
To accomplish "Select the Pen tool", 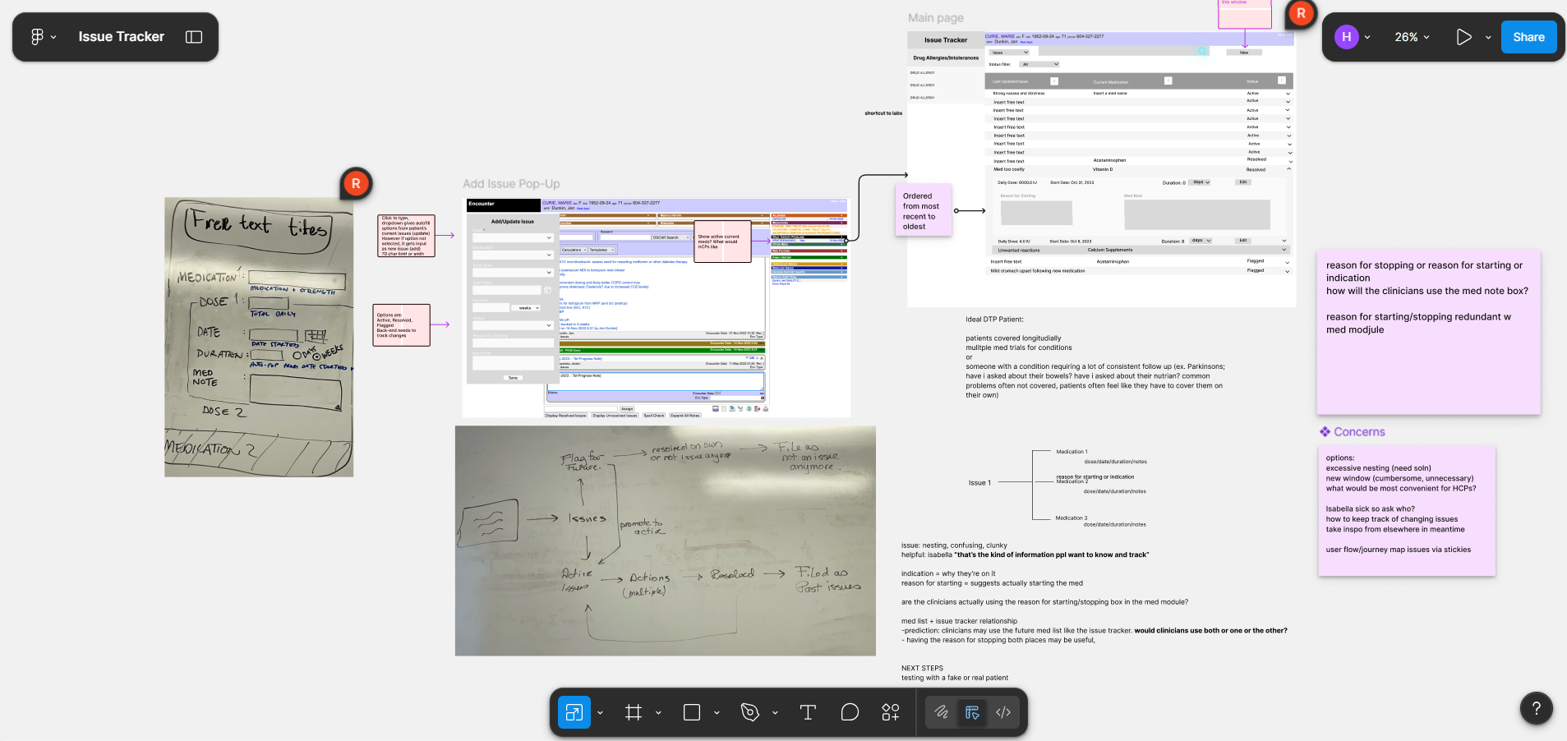I will (749, 712).
